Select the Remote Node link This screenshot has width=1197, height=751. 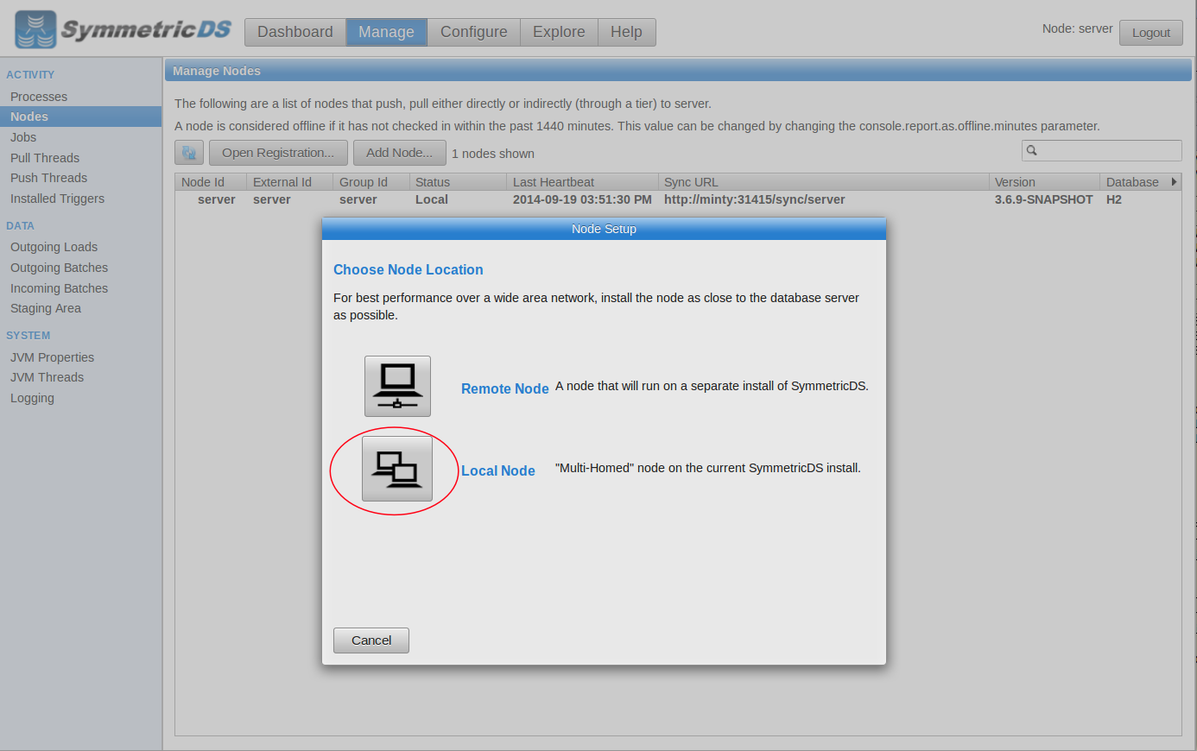pyautogui.click(x=505, y=388)
